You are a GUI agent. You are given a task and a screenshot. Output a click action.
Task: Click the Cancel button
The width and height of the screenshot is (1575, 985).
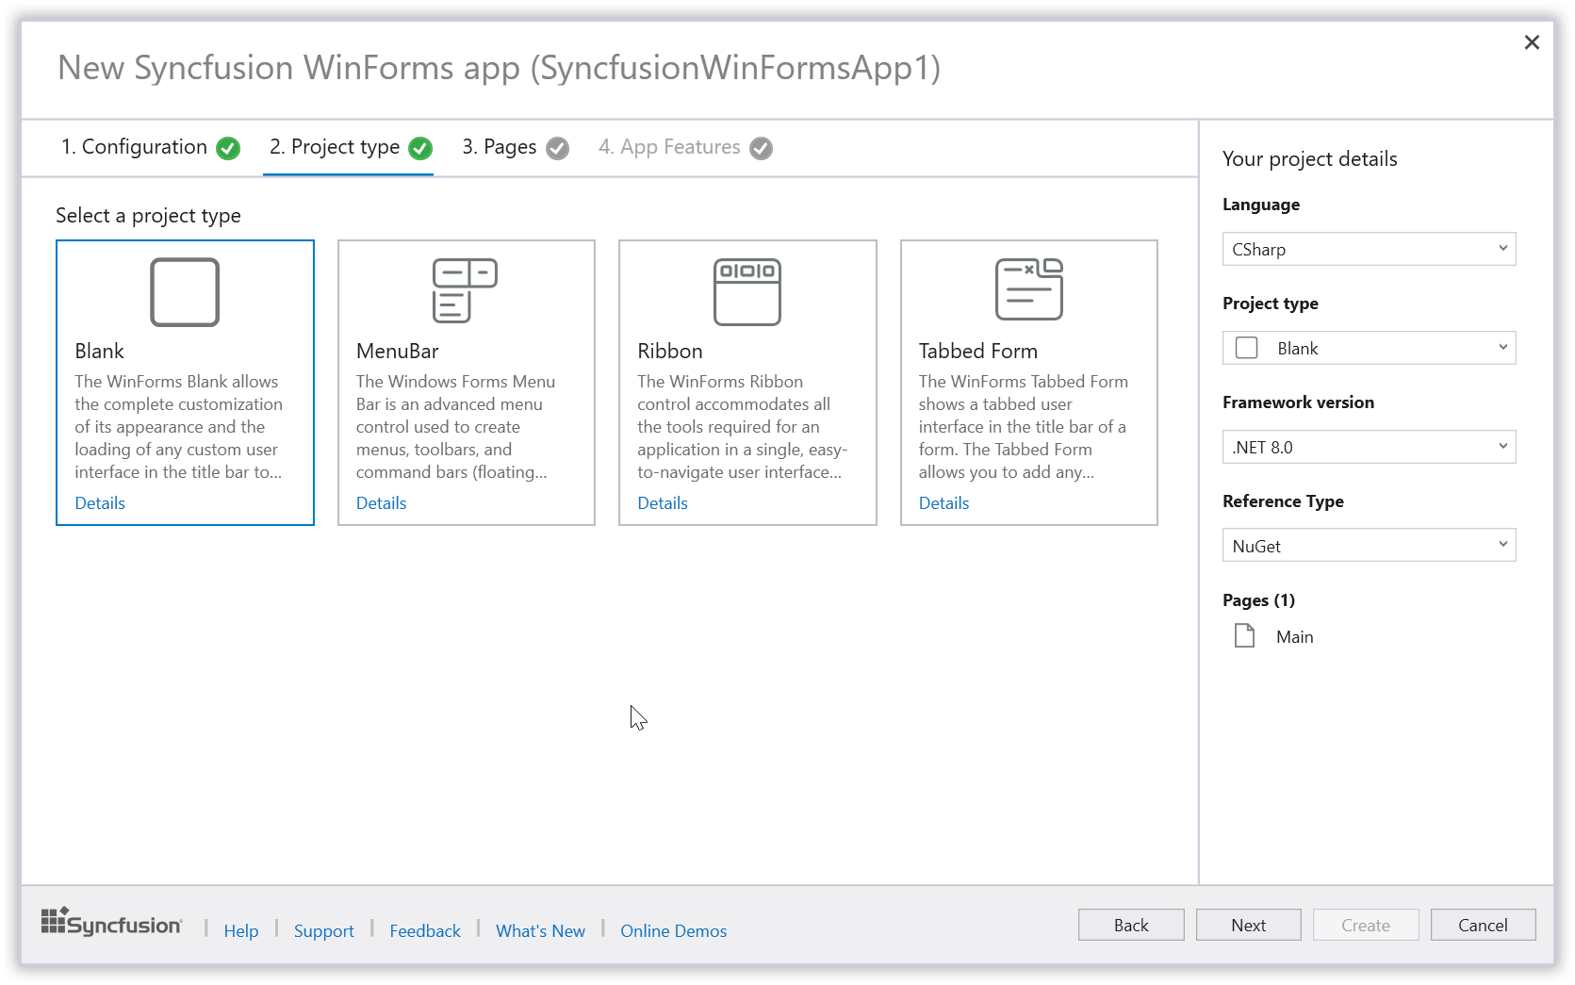tap(1483, 925)
